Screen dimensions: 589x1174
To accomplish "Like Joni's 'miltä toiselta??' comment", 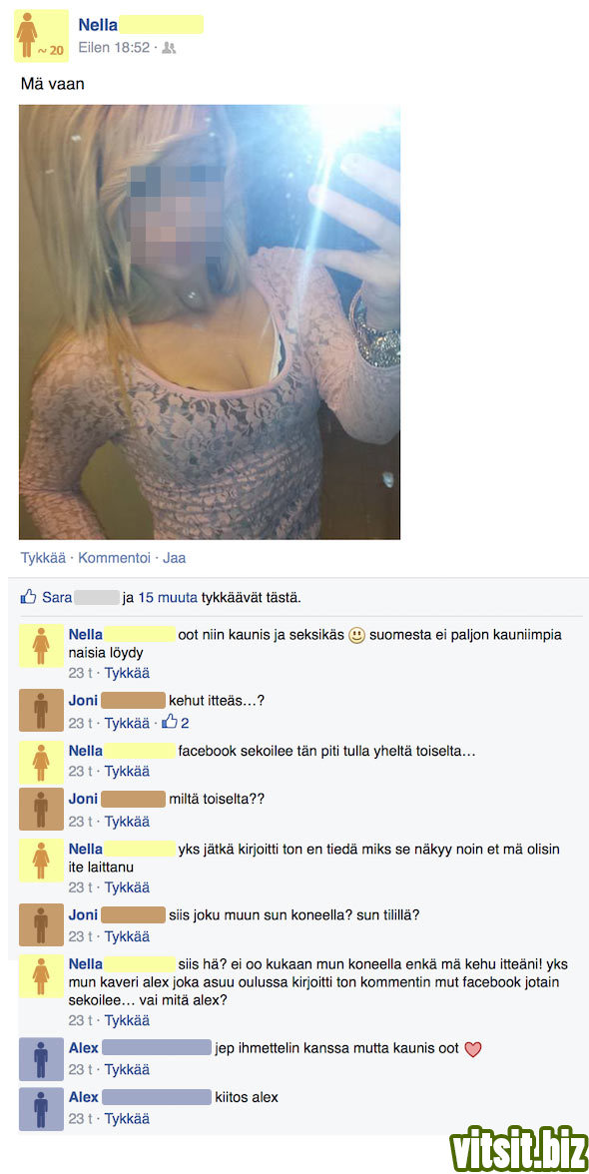I will [x=127, y=822].
